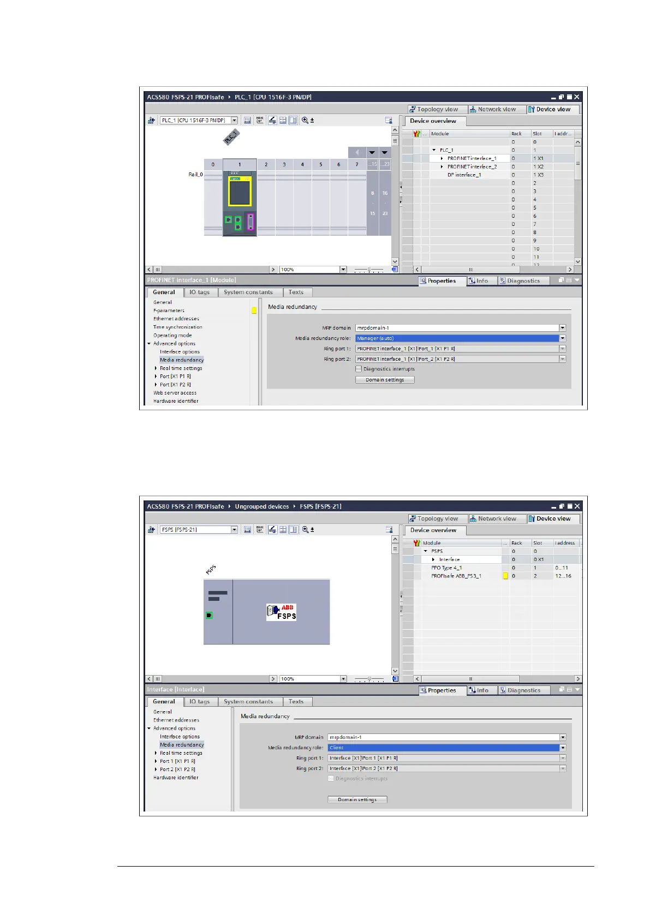
Task: Click the show address labels icon in PLC_1 window
Action: tap(260, 120)
